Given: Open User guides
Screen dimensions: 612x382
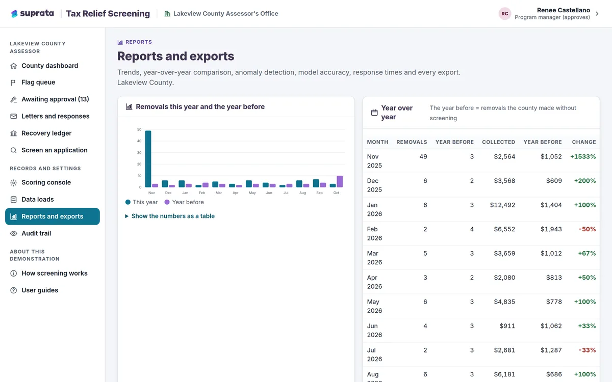Looking at the screenshot, I should [x=53, y=290].
